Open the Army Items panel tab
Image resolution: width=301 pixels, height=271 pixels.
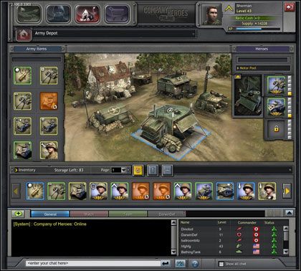pyautogui.click(x=37, y=49)
